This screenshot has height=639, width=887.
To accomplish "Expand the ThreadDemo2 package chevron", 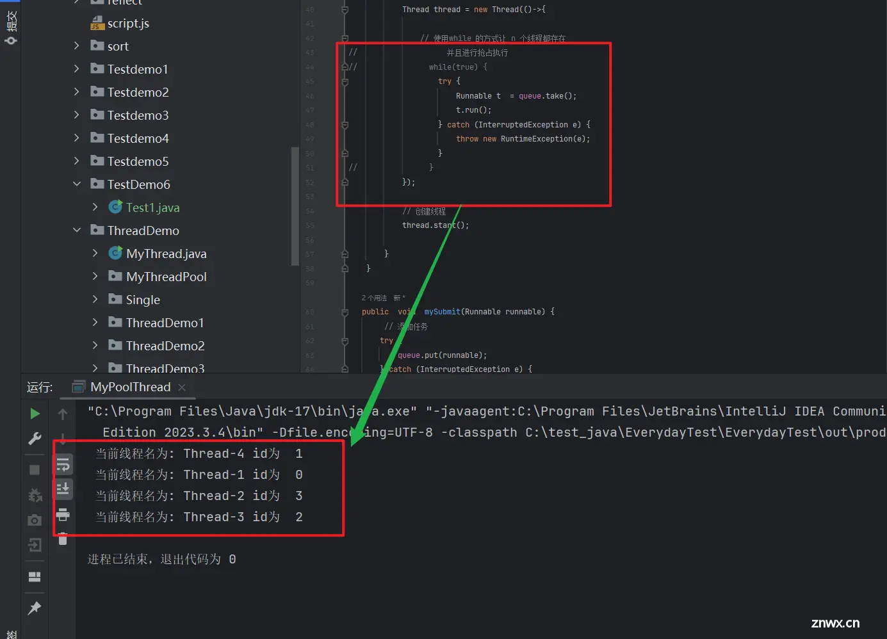I will [95, 345].
